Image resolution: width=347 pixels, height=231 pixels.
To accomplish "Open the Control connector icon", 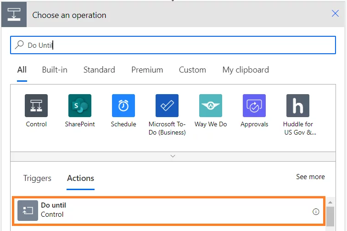I will pyautogui.click(x=36, y=106).
